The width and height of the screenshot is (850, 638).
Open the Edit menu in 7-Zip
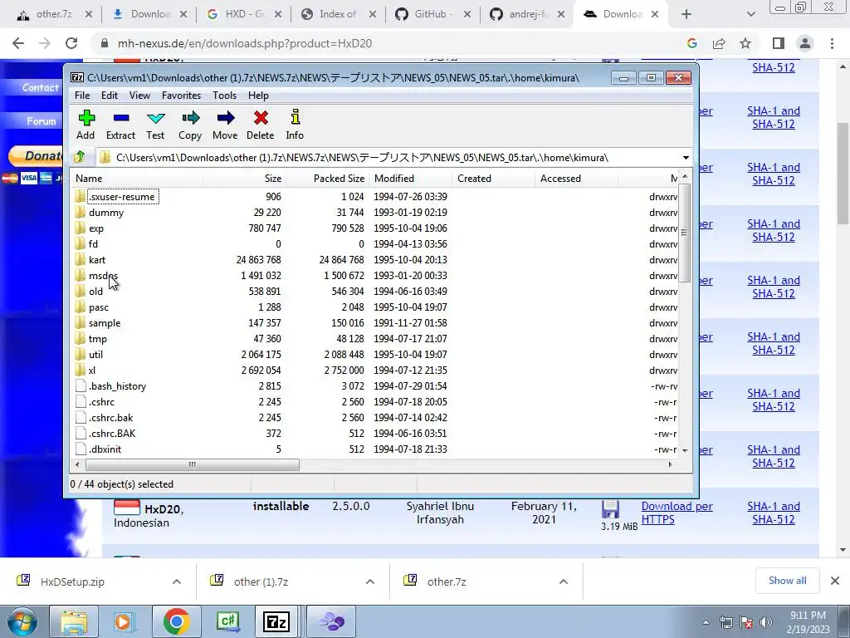[110, 96]
